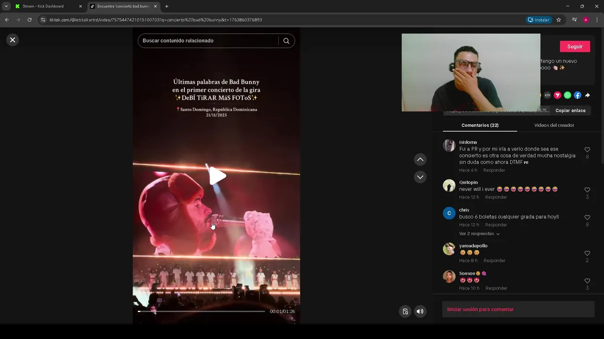Toggle the auto-scroll icon beside volume

click(x=405, y=311)
